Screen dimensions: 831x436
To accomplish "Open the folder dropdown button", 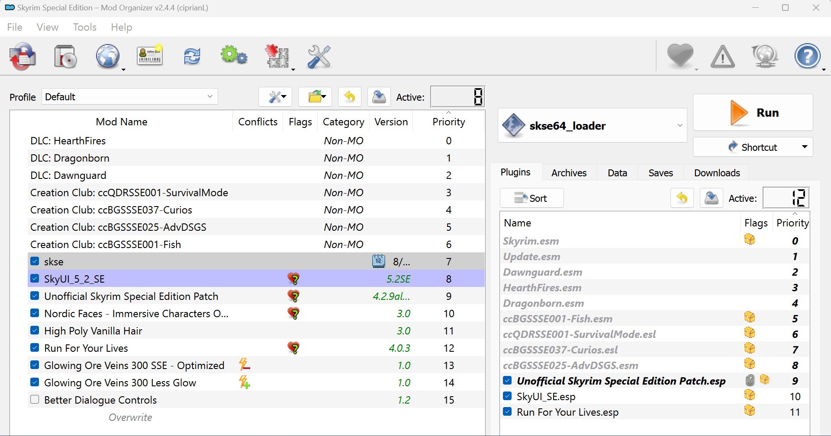I will [x=315, y=97].
